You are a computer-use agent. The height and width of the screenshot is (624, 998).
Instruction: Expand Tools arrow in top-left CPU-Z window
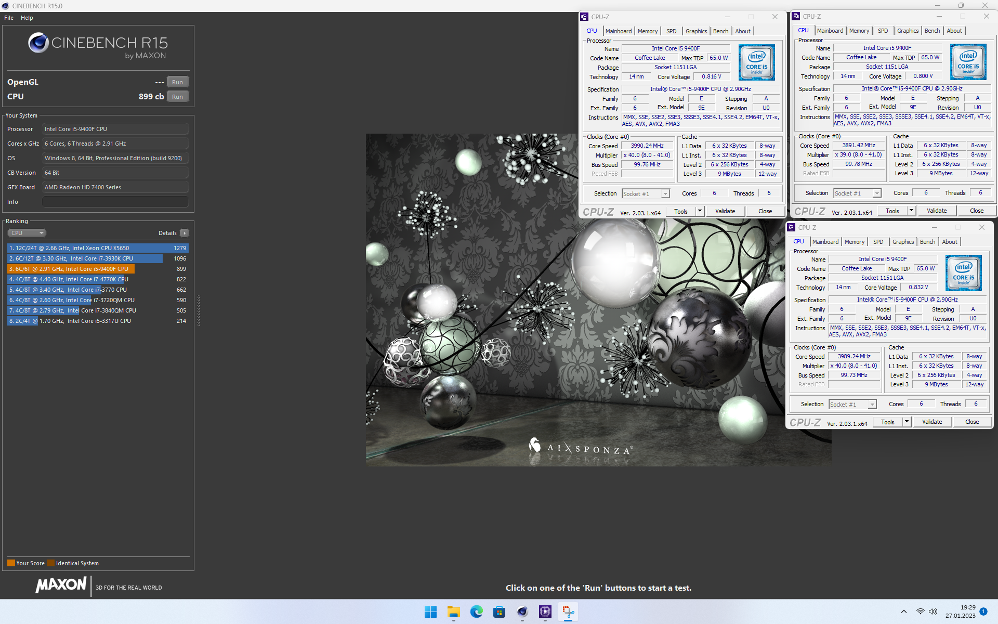pos(700,211)
